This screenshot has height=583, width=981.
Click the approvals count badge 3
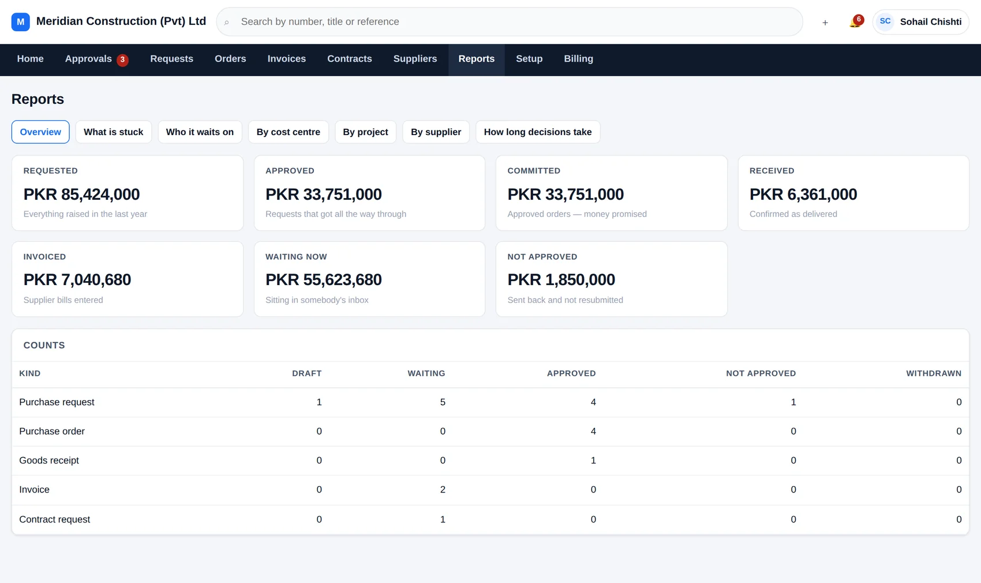tap(122, 60)
